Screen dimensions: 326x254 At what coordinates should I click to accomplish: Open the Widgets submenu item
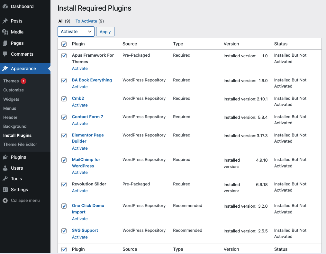[x=11, y=99]
